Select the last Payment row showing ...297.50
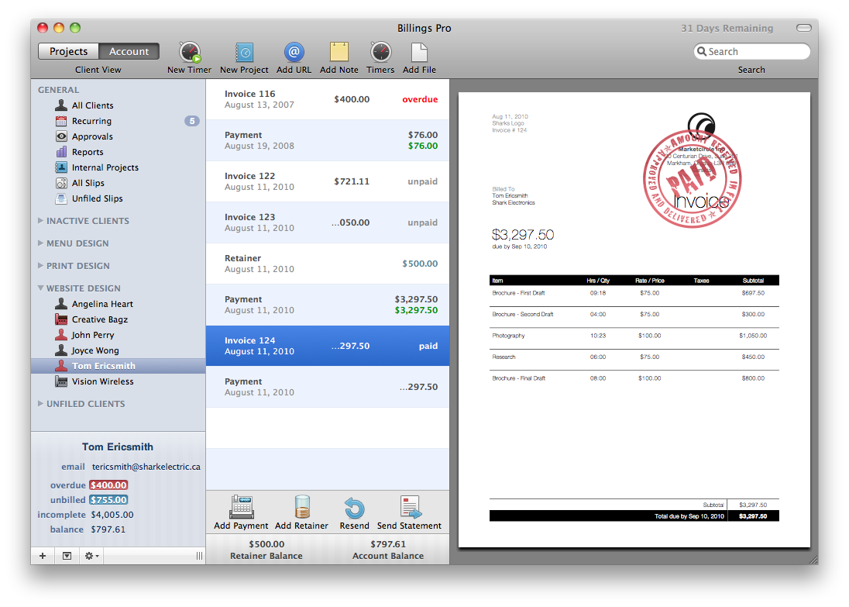 click(328, 387)
